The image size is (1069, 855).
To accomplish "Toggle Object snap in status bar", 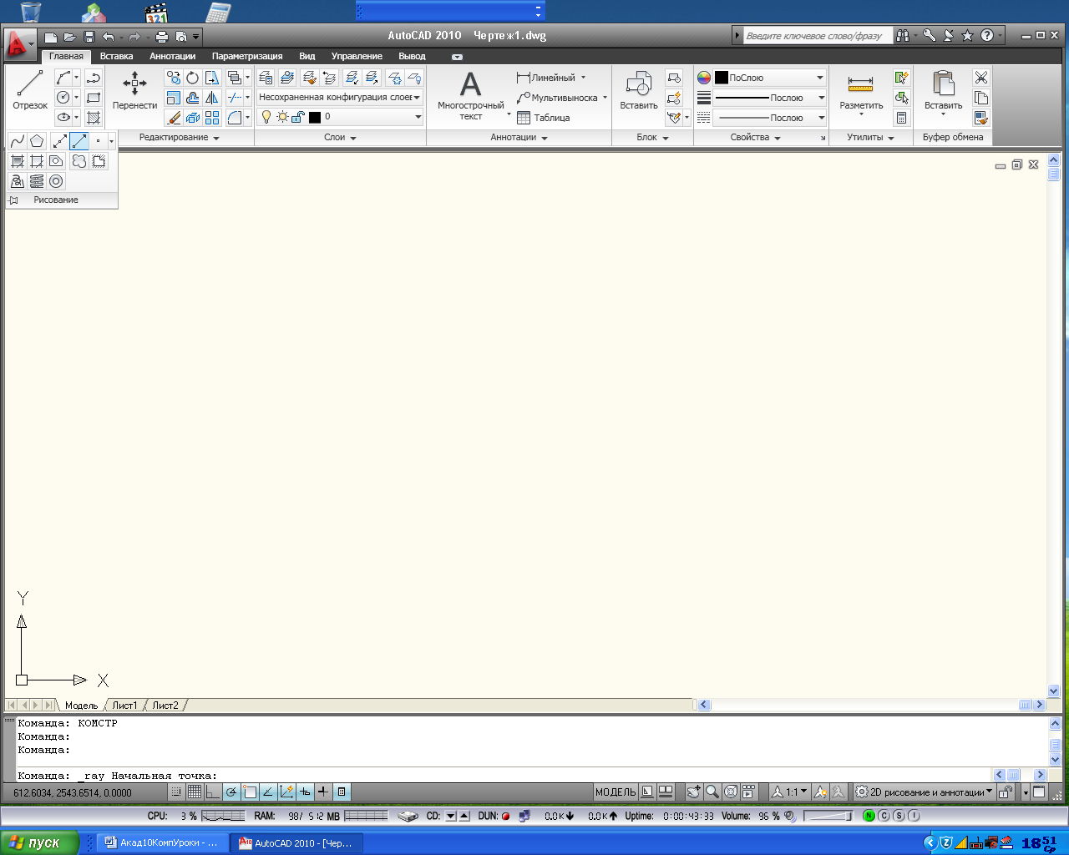I will point(250,792).
